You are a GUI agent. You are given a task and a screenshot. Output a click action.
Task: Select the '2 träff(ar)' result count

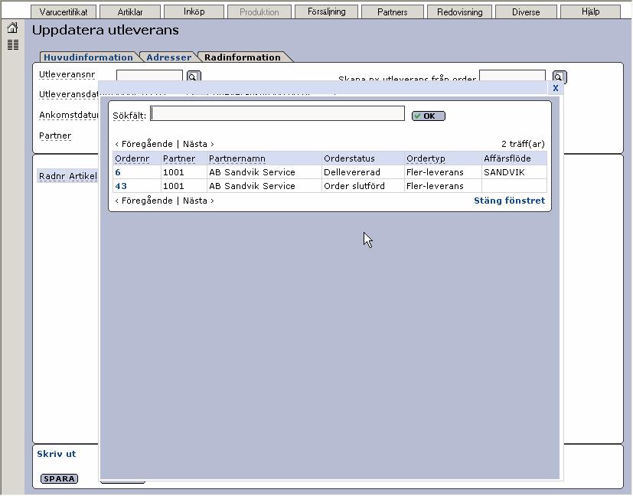click(x=523, y=144)
